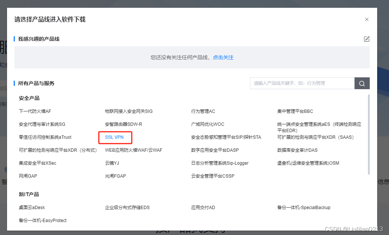The width and height of the screenshot is (389, 235).
Task: Select 安全代理与审计系统SG
Action: 42,124
